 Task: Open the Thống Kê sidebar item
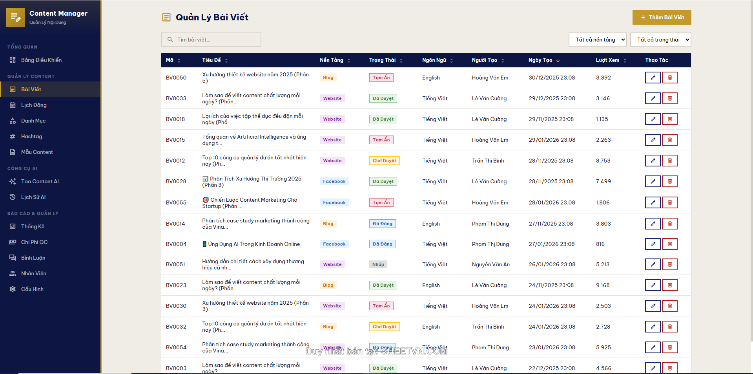coord(33,226)
